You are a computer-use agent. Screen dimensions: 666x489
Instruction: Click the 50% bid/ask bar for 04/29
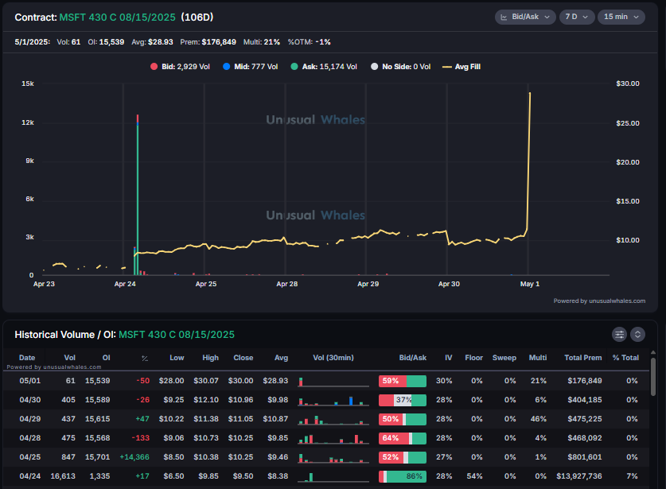coord(403,419)
